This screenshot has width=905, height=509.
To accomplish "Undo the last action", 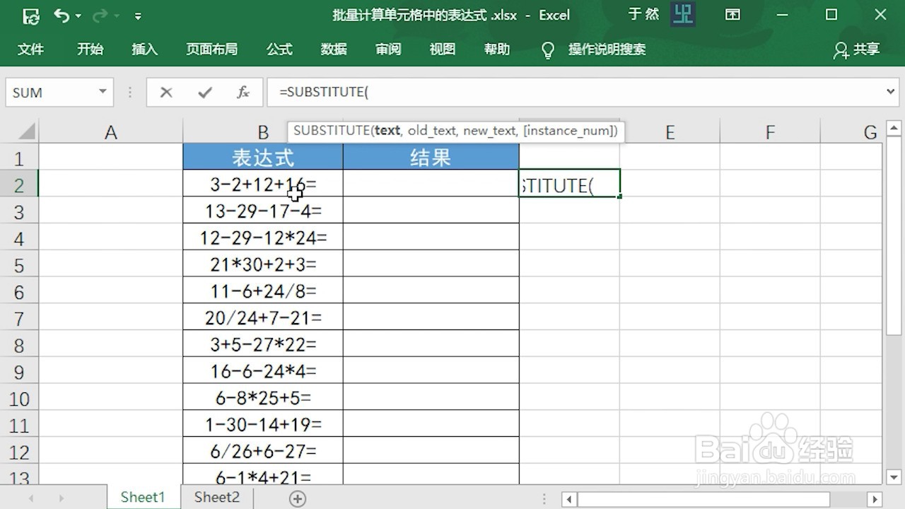I will click(x=62, y=15).
